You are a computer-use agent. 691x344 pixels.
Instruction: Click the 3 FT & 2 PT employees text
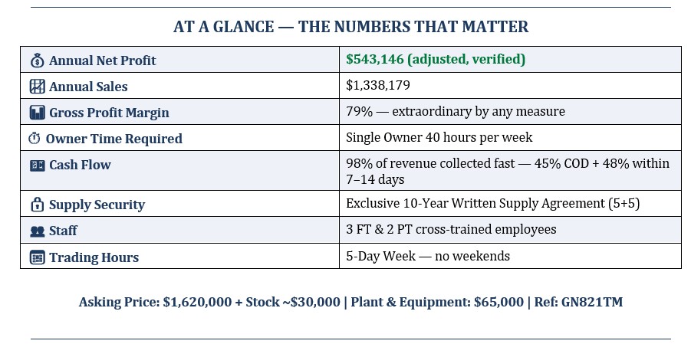[452, 230]
